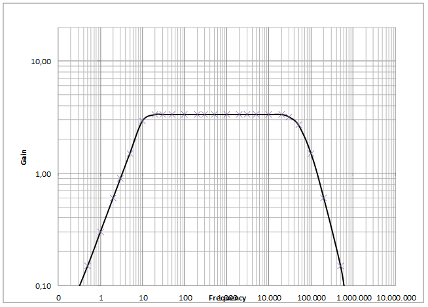Select the lowest-left data marker near gain 0,15

coord(88,266)
